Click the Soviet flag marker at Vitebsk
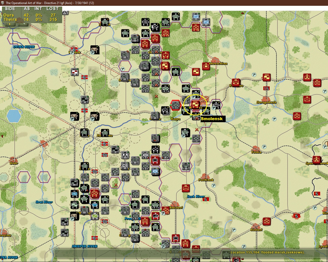This screenshot has width=328, height=262. [74, 50]
